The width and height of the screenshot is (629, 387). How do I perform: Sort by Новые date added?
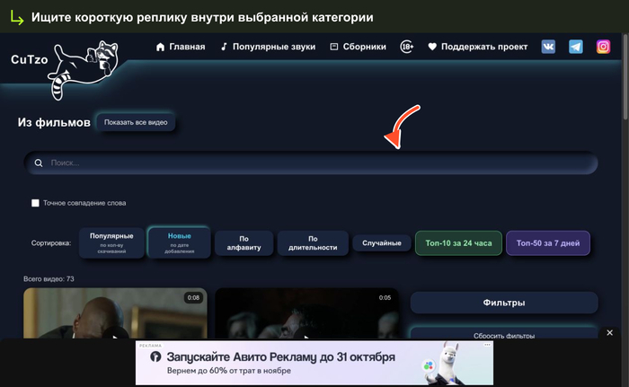pos(180,242)
